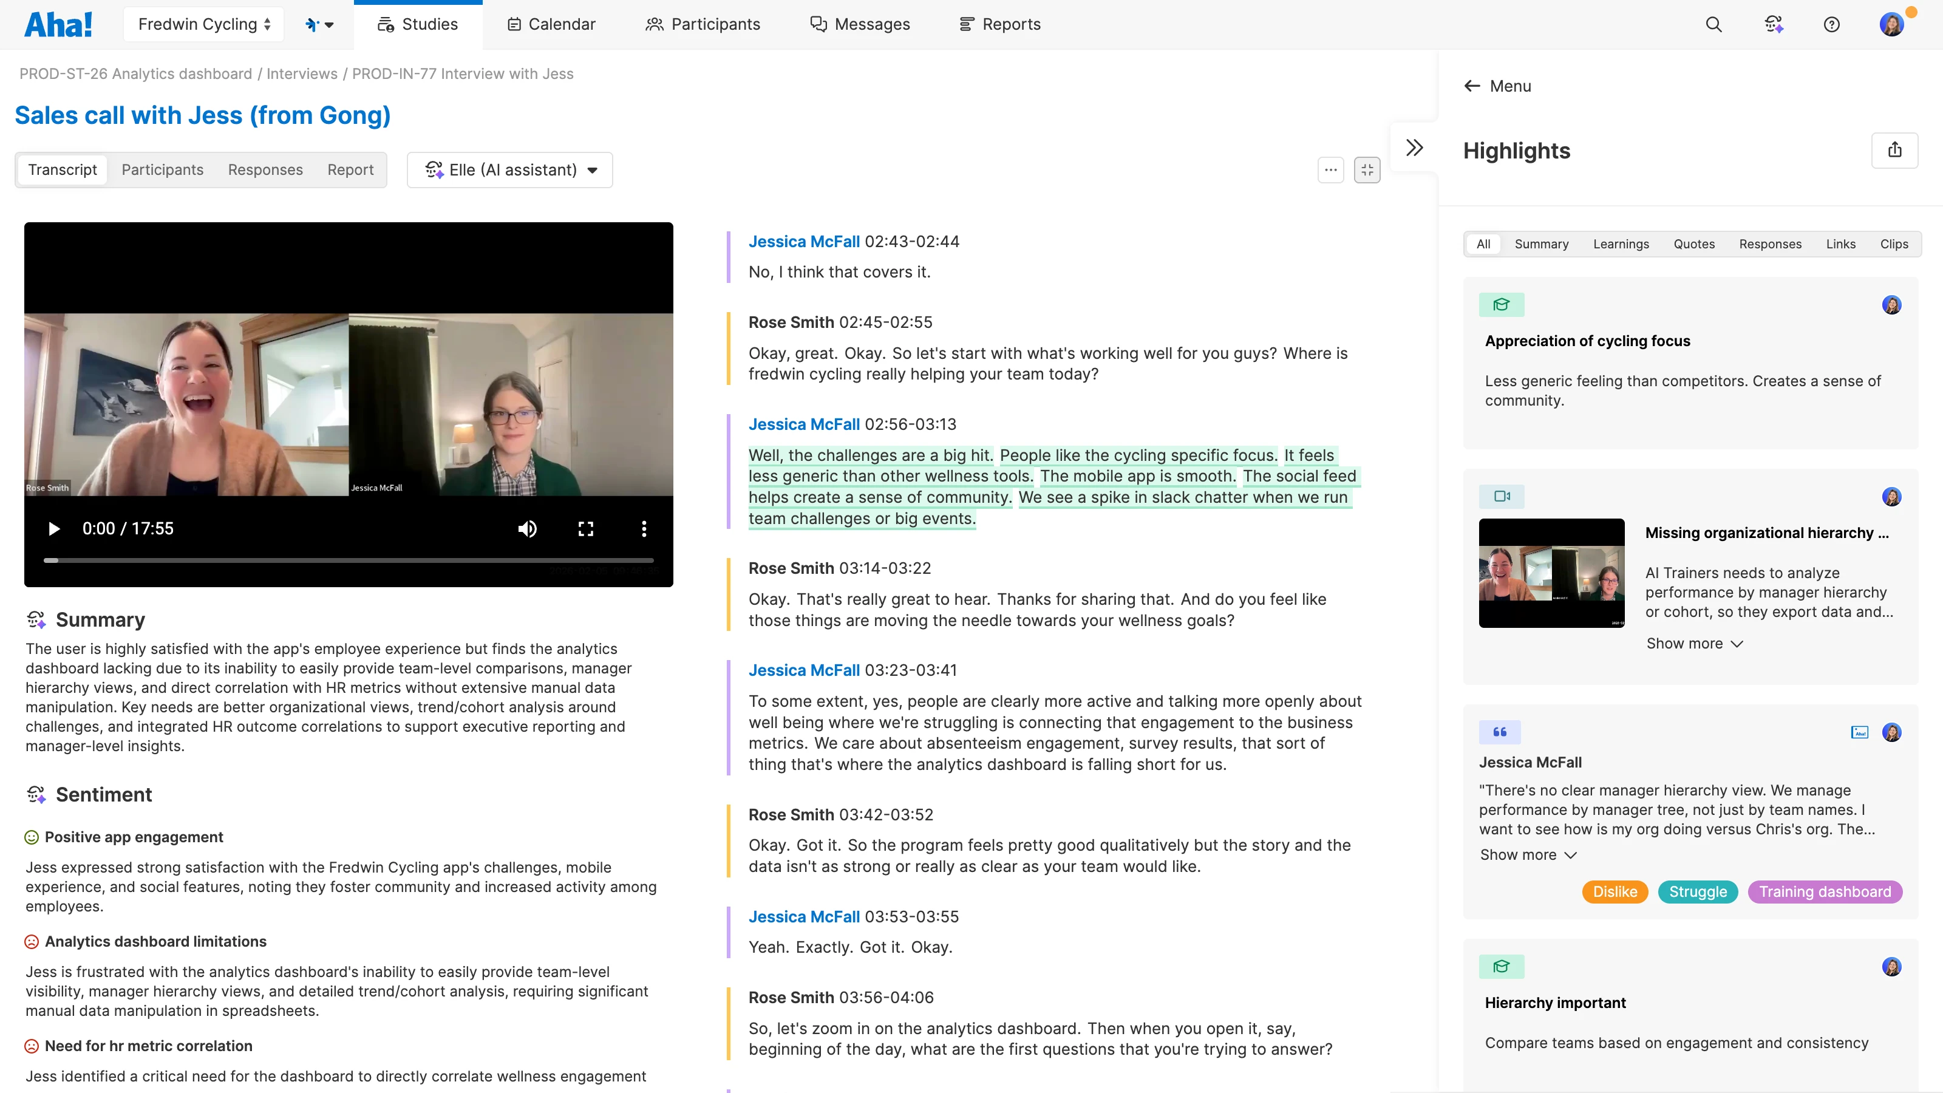Enter fullscreen video playback
The image size is (1943, 1093).
586,528
